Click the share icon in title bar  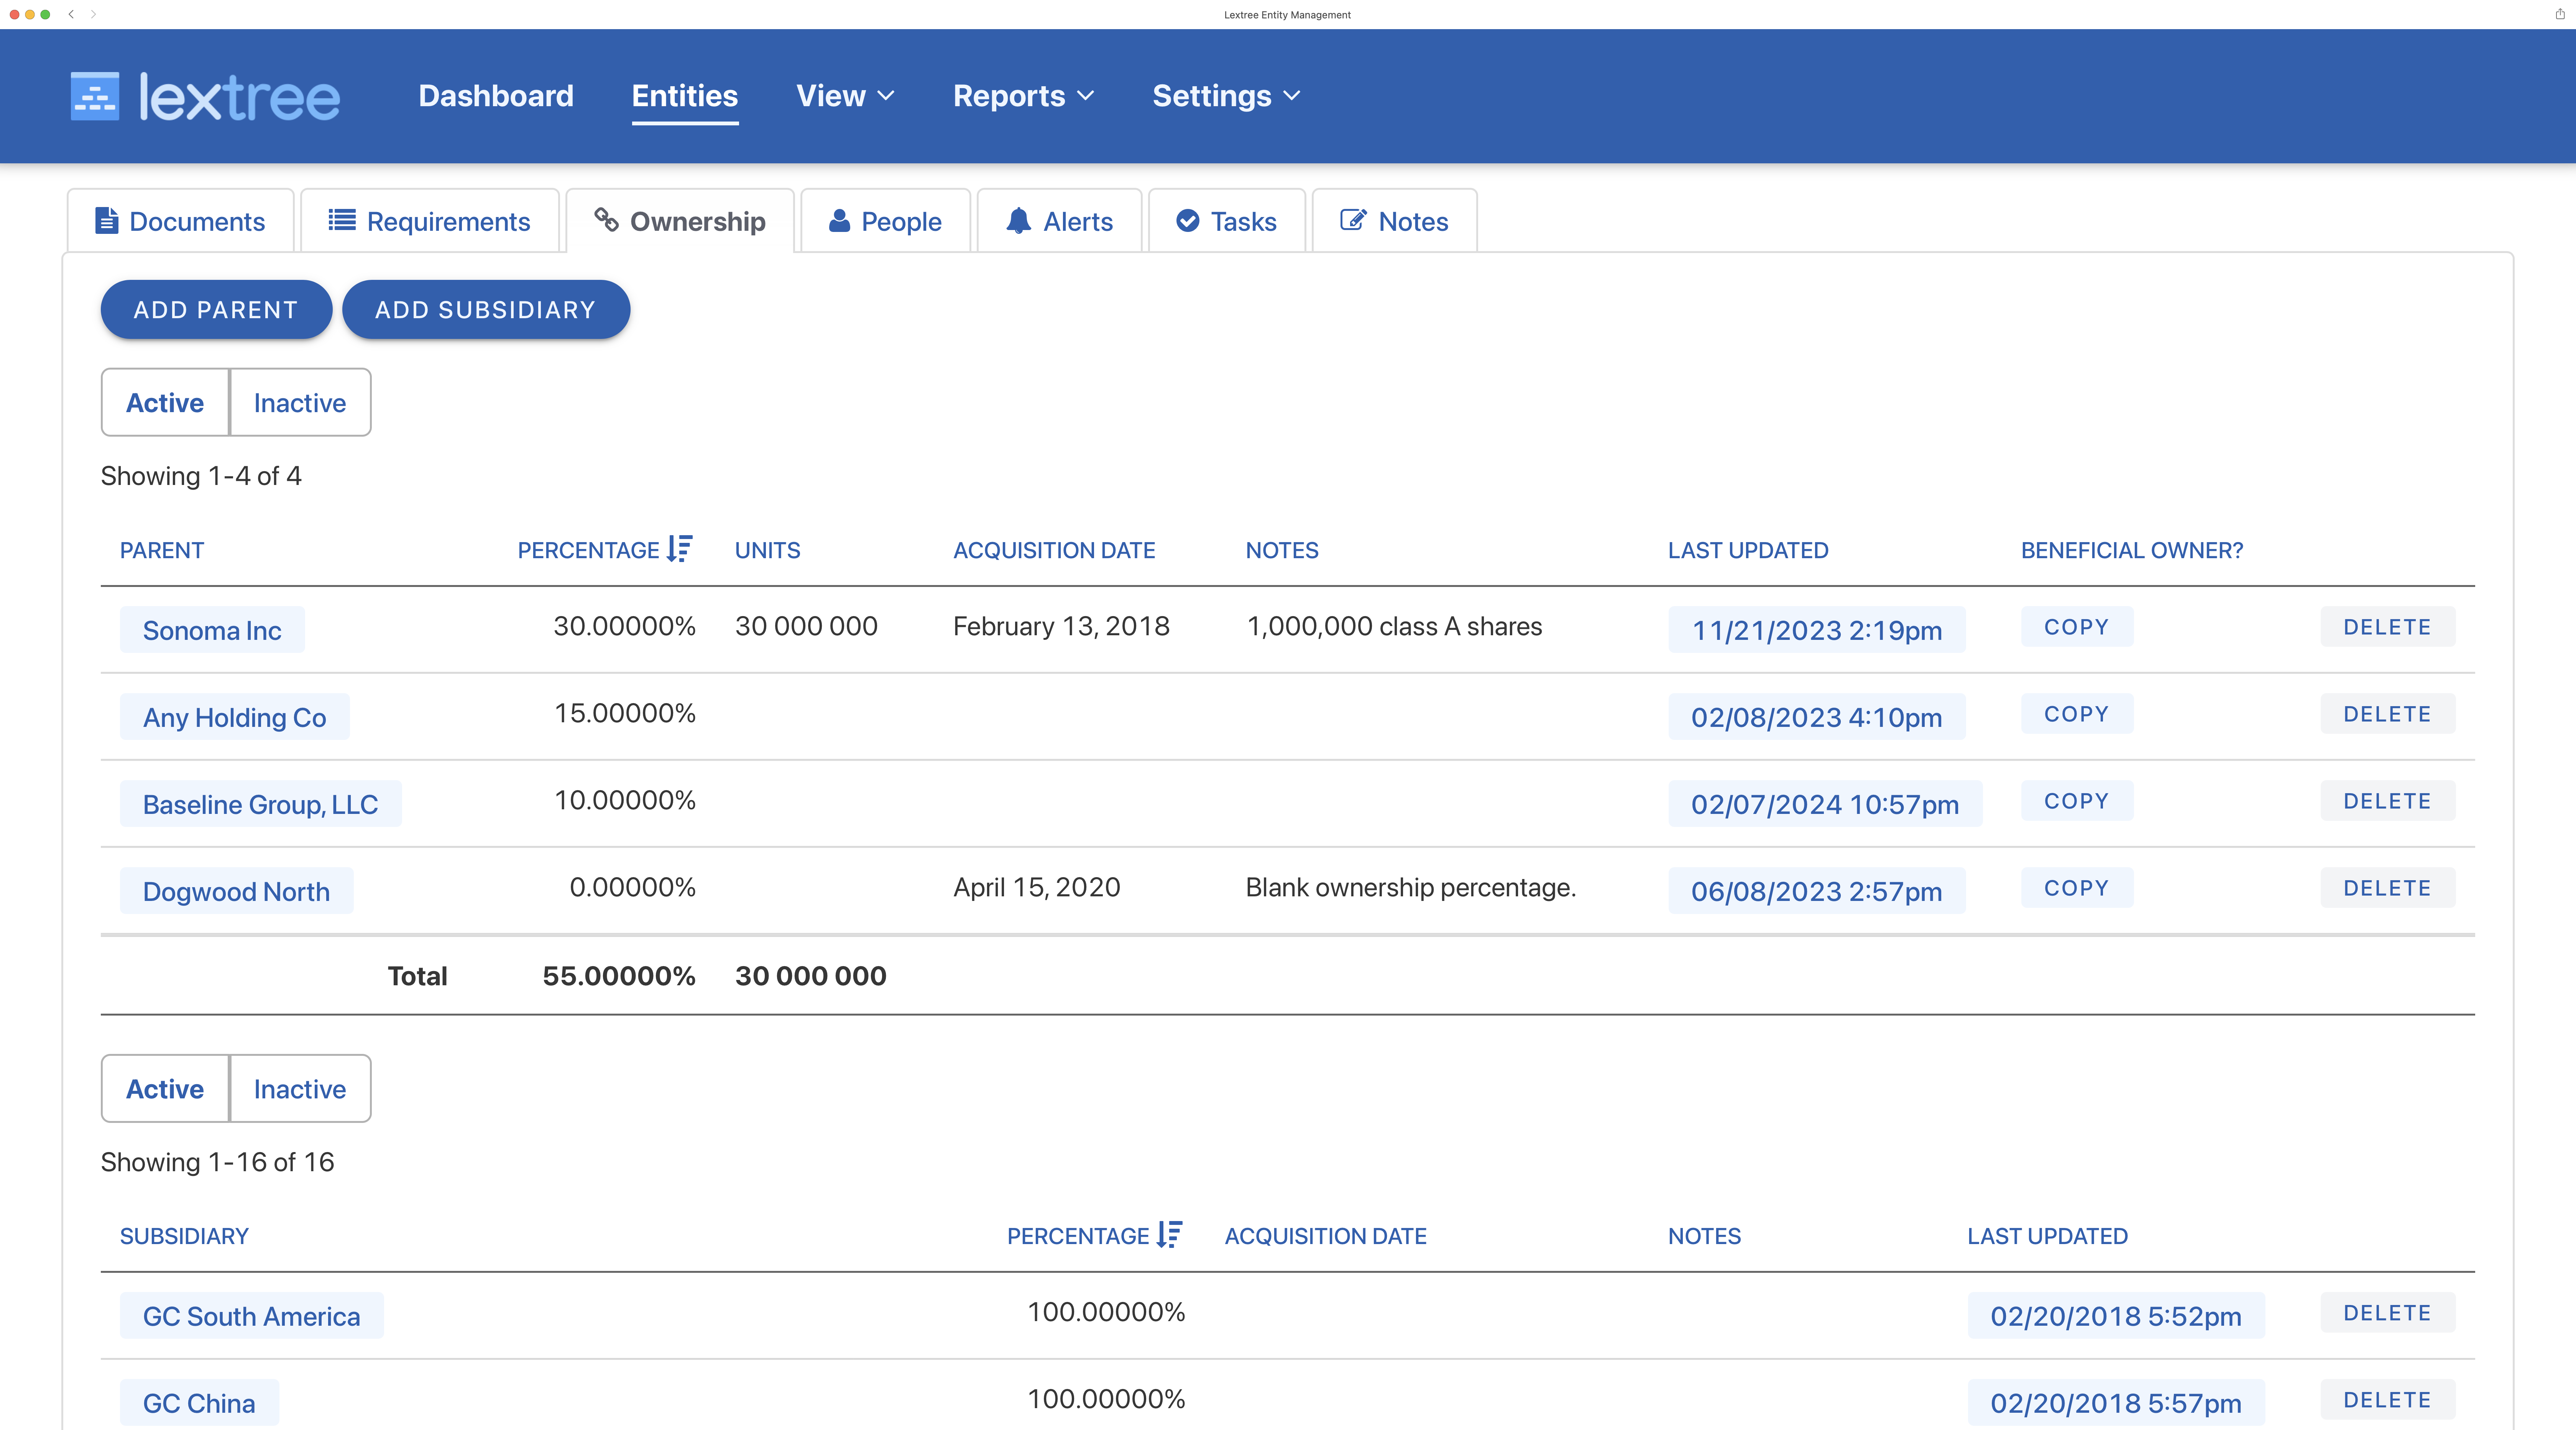pos(2559,14)
